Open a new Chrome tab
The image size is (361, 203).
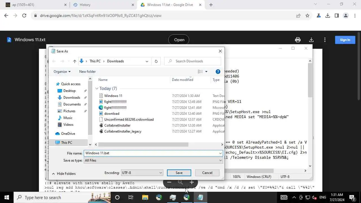coord(211,5)
